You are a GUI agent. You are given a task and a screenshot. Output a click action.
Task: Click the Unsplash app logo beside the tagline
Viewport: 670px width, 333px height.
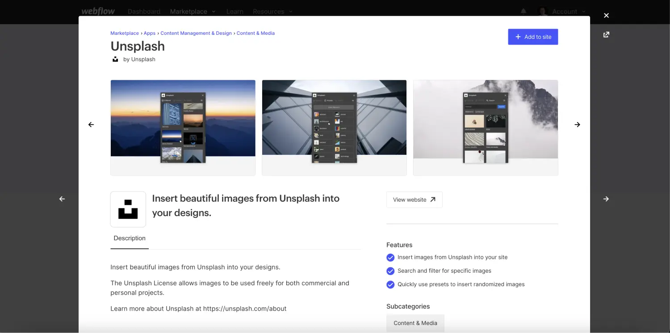pyautogui.click(x=128, y=209)
